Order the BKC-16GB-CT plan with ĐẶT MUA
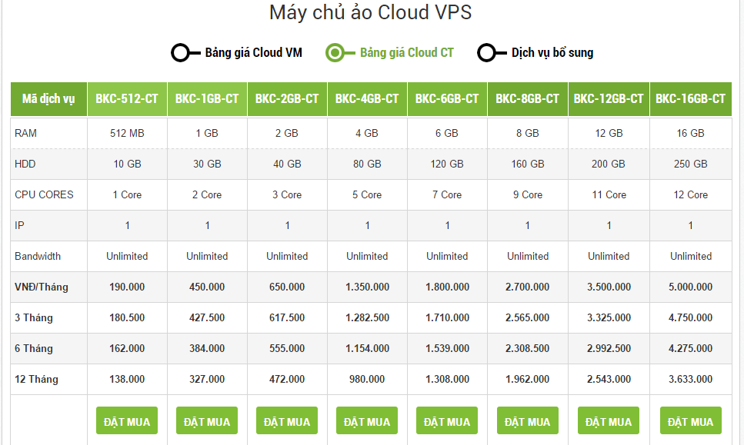The width and height of the screenshot is (744, 445). click(x=690, y=420)
